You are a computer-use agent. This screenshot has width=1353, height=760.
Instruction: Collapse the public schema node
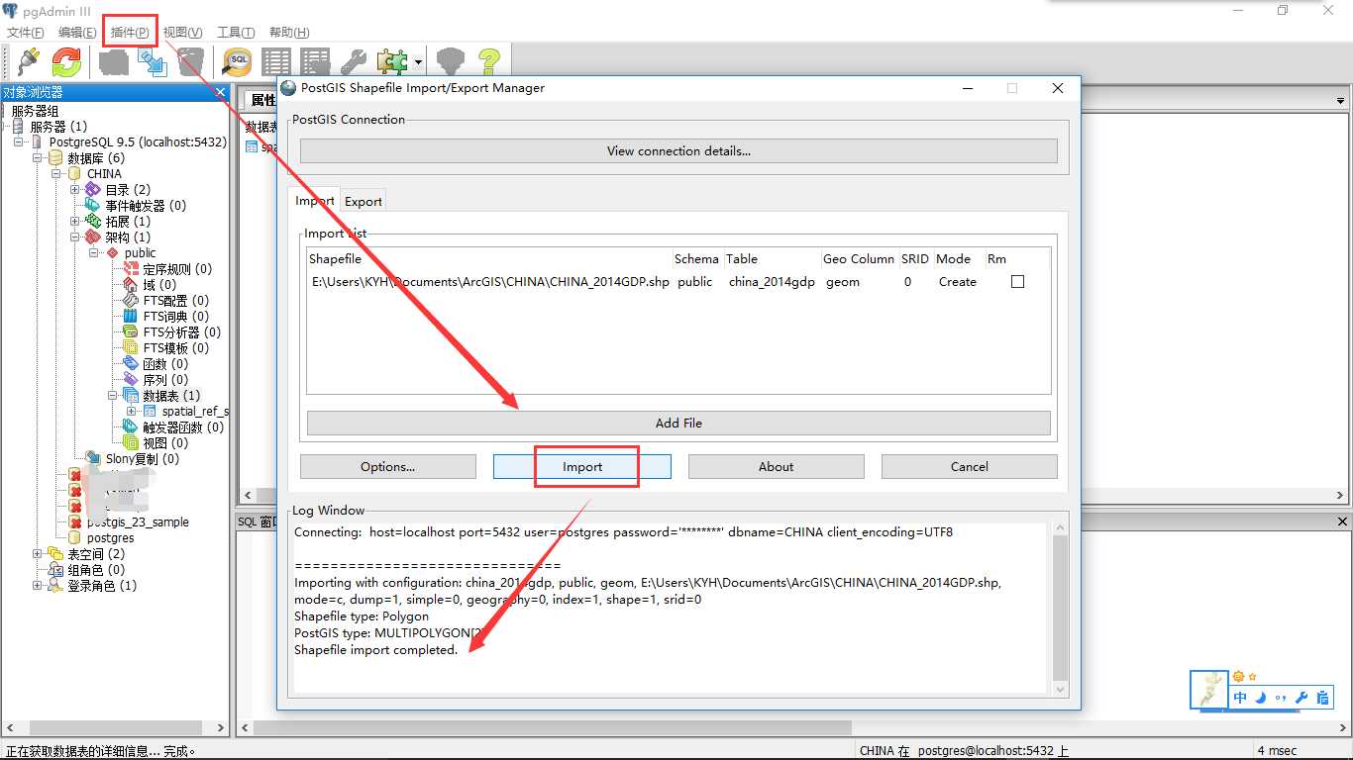click(94, 252)
